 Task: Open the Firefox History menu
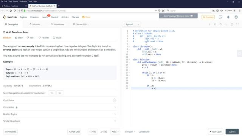(16, 1)
